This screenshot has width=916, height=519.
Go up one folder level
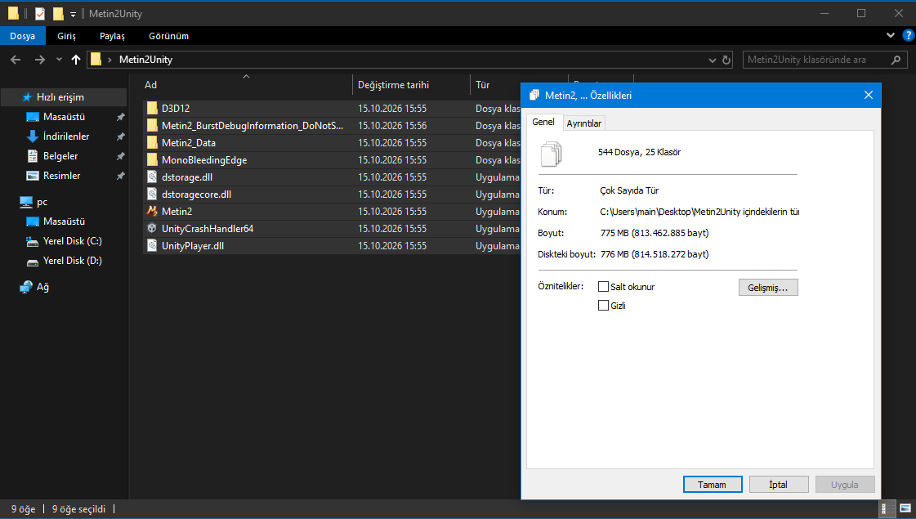pyautogui.click(x=75, y=60)
